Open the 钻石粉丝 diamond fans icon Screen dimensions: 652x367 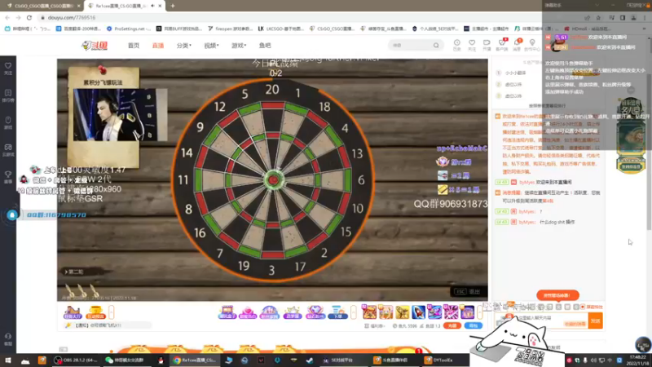click(315, 312)
